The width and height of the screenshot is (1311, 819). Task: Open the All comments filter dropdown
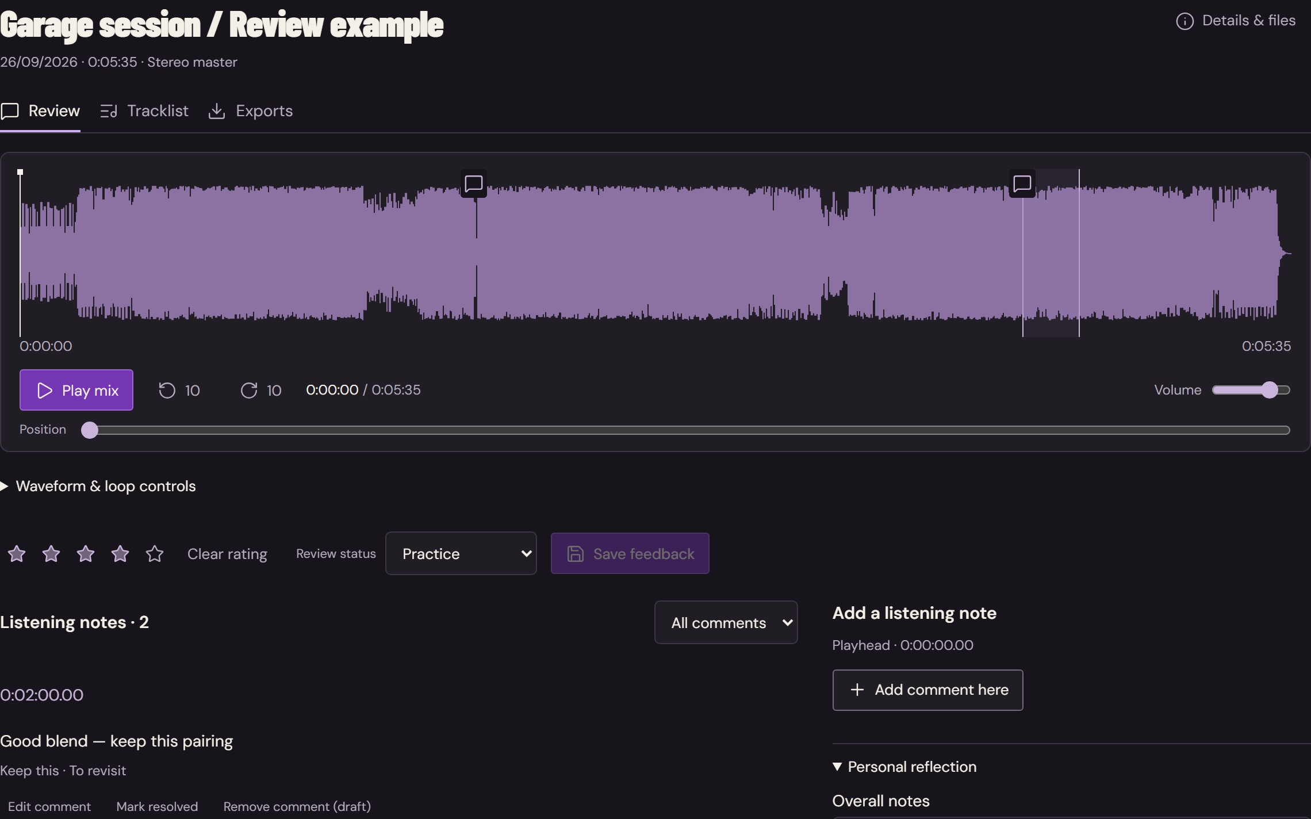[x=726, y=622]
